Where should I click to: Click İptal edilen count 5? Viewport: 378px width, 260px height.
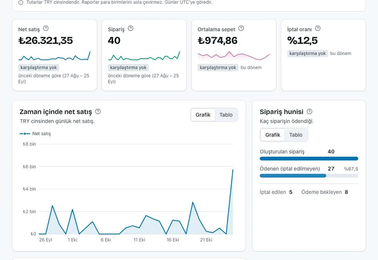click(291, 192)
